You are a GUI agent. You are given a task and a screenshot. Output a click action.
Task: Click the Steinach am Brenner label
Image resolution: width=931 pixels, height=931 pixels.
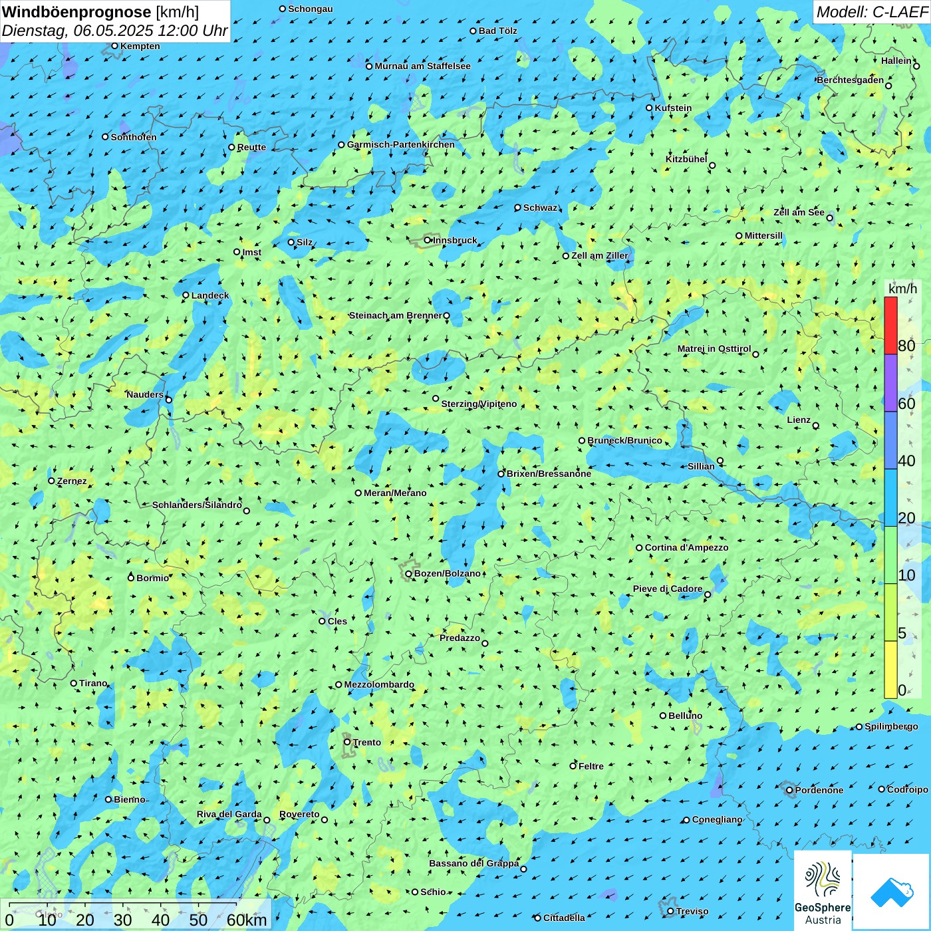pos(395,315)
